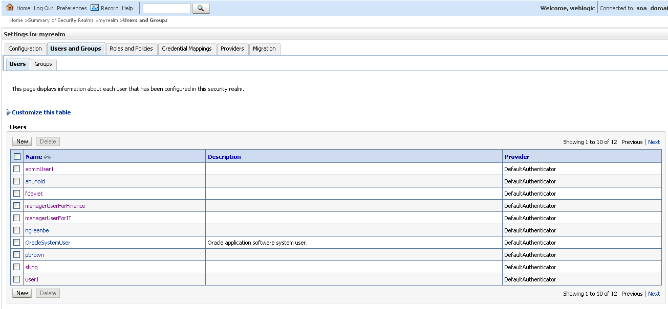Expand Customize this table triangle
The height and width of the screenshot is (309, 668).
coord(9,112)
